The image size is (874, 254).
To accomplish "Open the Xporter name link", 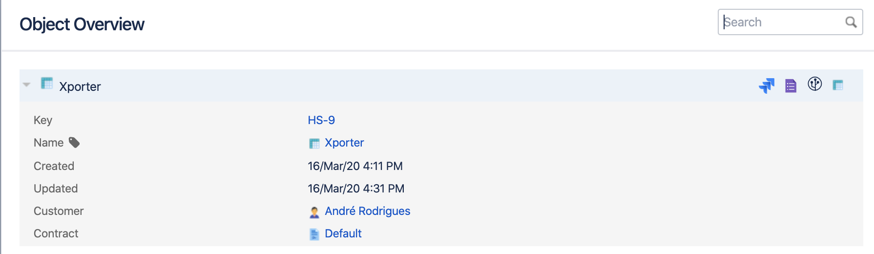I will pos(344,143).
